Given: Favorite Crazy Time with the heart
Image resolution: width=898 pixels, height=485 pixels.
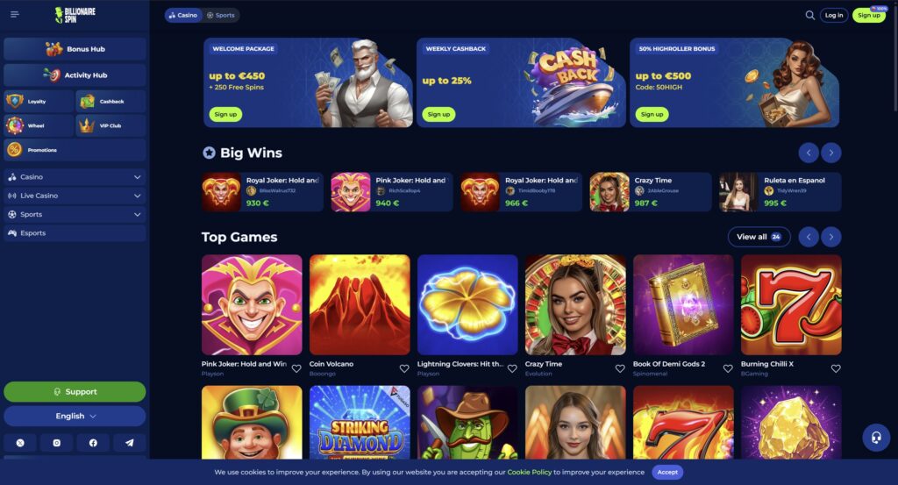Looking at the screenshot, I should [620, 368].
